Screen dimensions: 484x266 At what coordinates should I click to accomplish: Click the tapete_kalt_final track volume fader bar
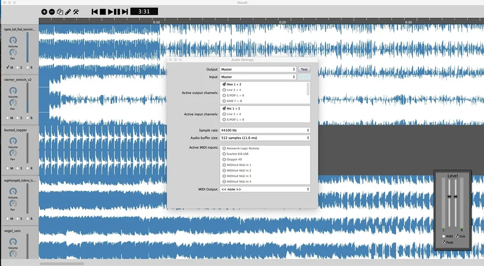(28, 48)
